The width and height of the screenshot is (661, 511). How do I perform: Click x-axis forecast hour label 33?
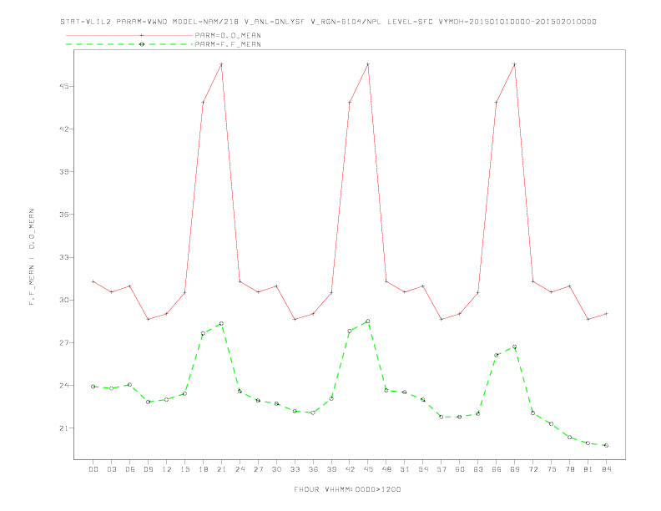click(x=295, y=469)
